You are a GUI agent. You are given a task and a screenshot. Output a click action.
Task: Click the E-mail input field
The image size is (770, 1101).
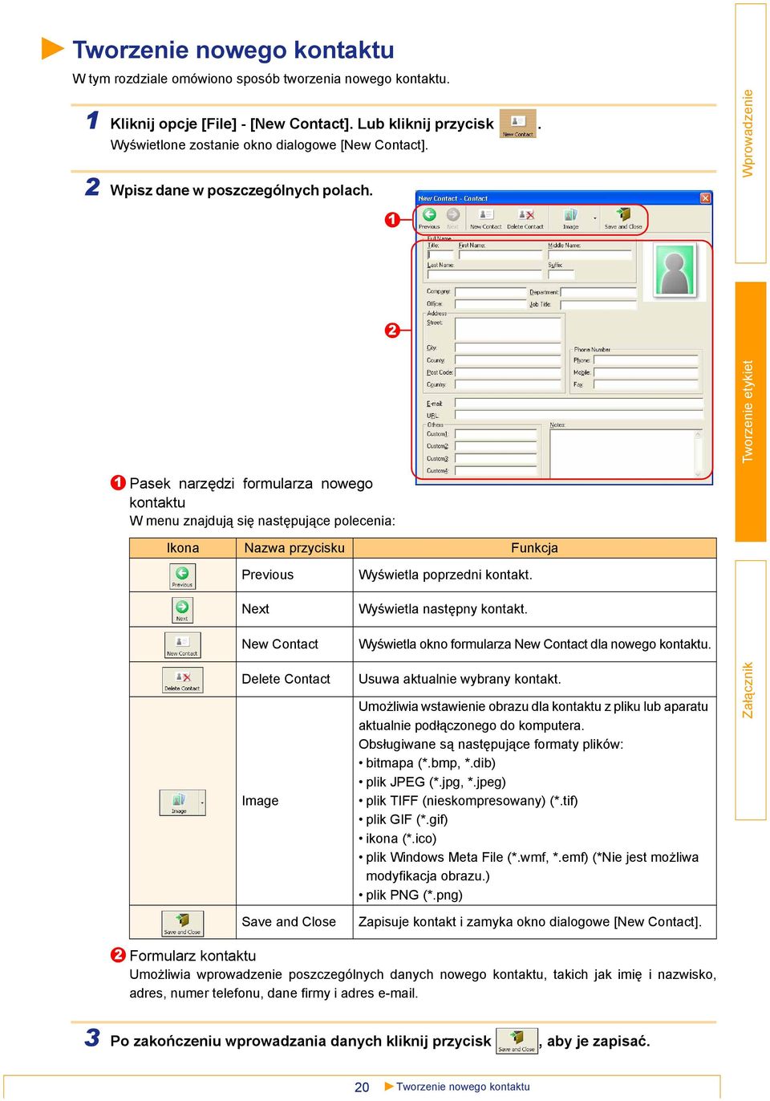[x=579, y=404]
